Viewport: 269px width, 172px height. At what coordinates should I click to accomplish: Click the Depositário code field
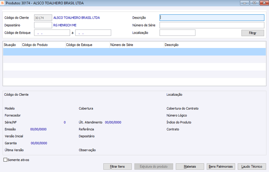43,25
